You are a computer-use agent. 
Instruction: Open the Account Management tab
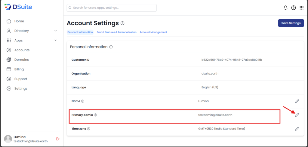tap(153, 32)
